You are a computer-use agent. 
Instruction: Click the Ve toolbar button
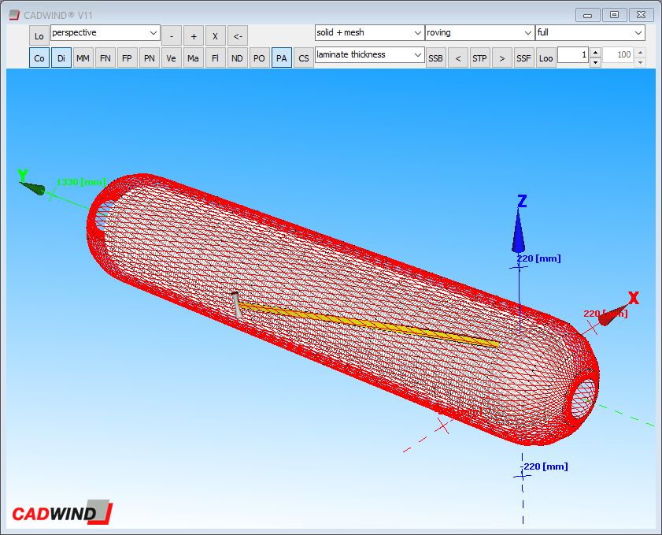(171, 58)
